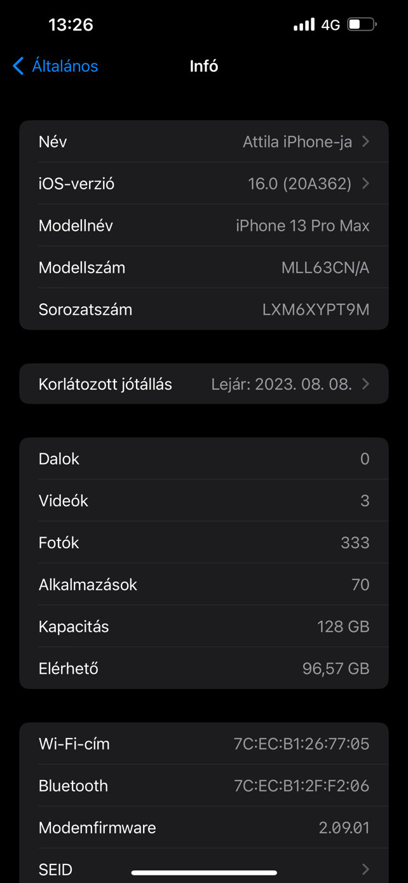Open the Korlátozott jótállás warranty row
Screen dimensions: 408x883
click(203, 384)
